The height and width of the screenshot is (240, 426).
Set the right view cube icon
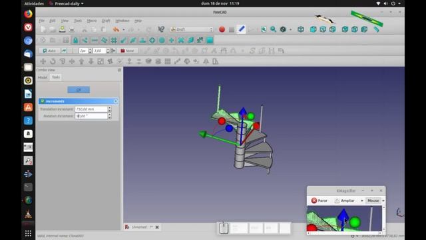333,29
